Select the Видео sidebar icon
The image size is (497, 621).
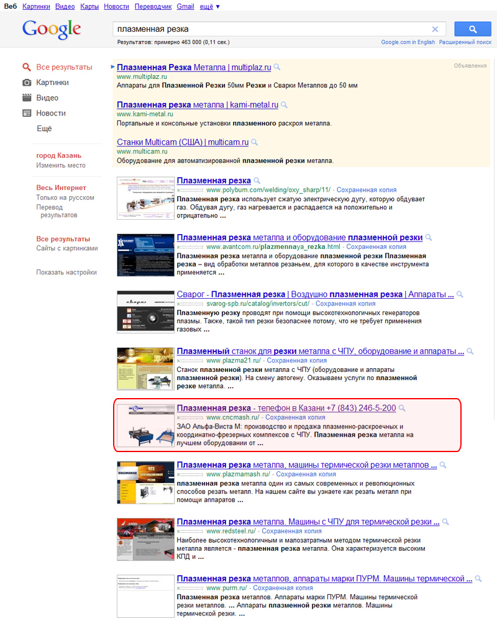click(27, 98)
